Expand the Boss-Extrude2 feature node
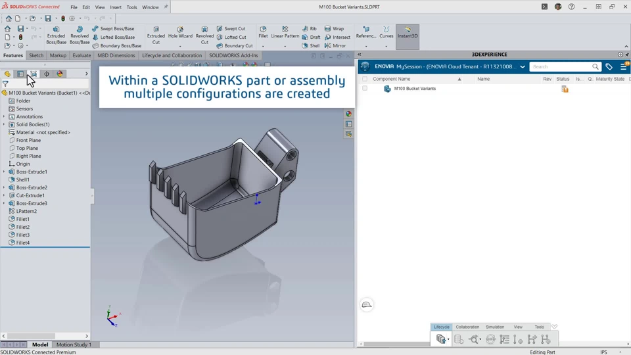 pos(4,187)
